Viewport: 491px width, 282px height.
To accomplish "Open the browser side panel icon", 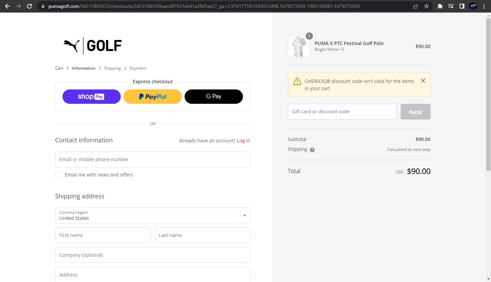I will (462, 6).
